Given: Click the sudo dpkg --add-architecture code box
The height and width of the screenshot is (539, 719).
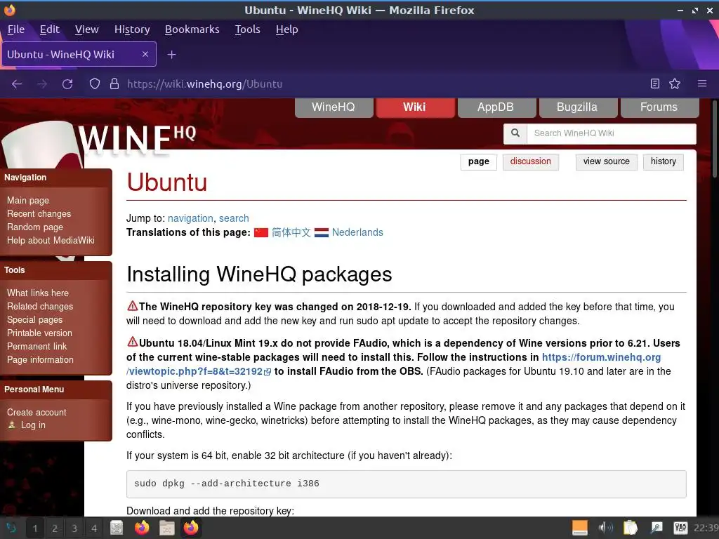Looking at the screenshot, I should point(407,484).
